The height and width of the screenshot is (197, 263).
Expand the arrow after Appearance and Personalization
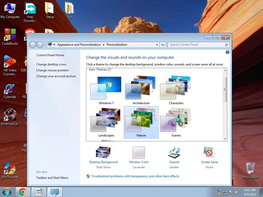(104, 45)
